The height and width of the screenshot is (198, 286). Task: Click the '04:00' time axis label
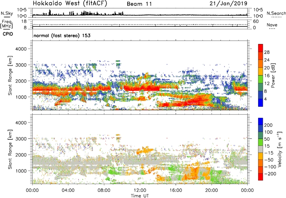pyautogui.click(x=68, y=190)
